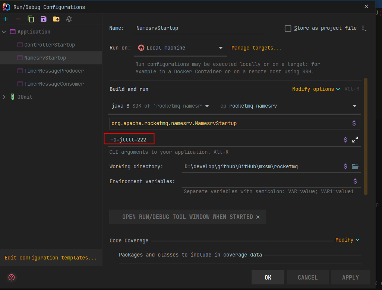Save configuration using the disk icon

tap(43, 19)
